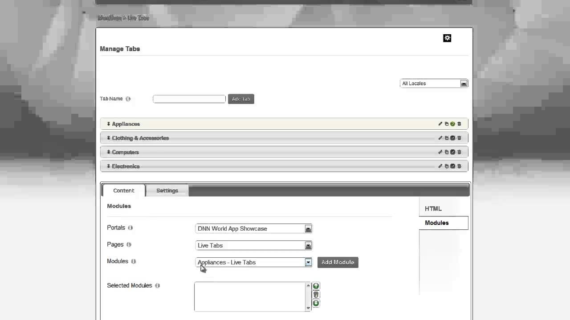Copy the Clothing & Accessories tab

click(447, 138)
